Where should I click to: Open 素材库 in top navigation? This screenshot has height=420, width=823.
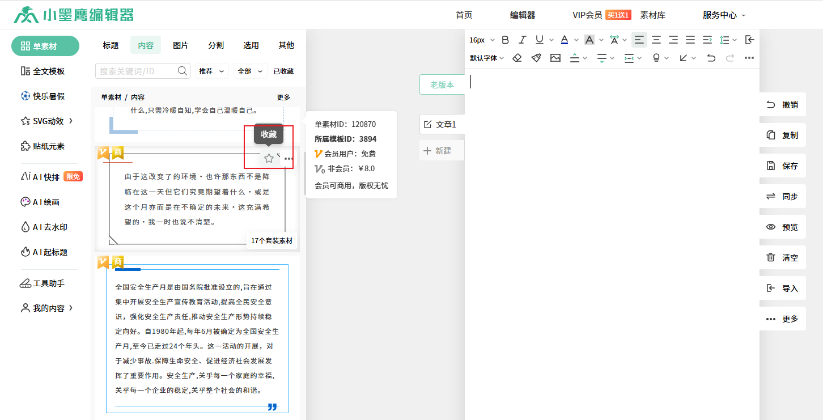point(653,15)
